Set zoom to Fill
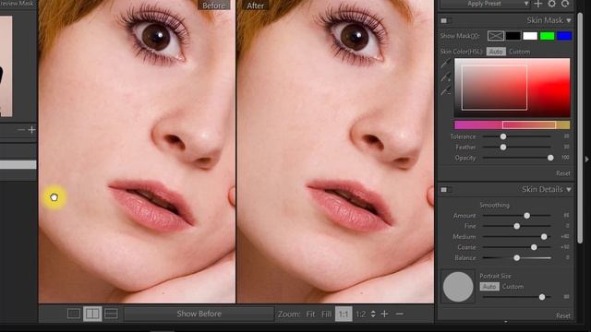The width and height of the screenshot is (591, 332). [x=326, y=314]
